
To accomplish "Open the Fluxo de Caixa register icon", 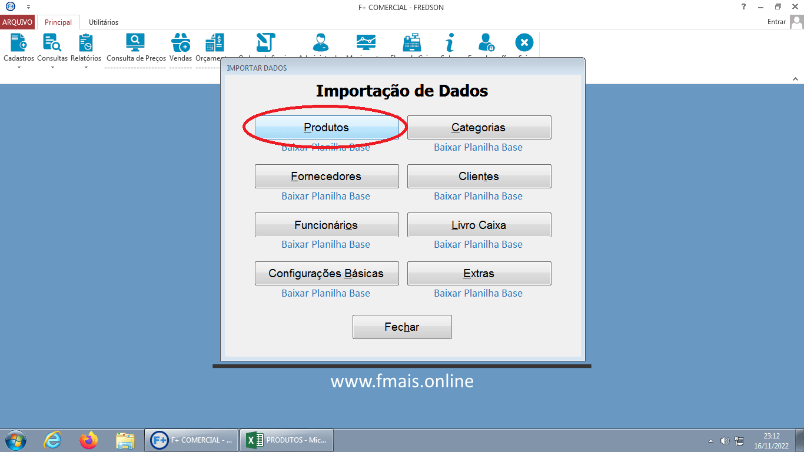I will [x=412, y=42].
